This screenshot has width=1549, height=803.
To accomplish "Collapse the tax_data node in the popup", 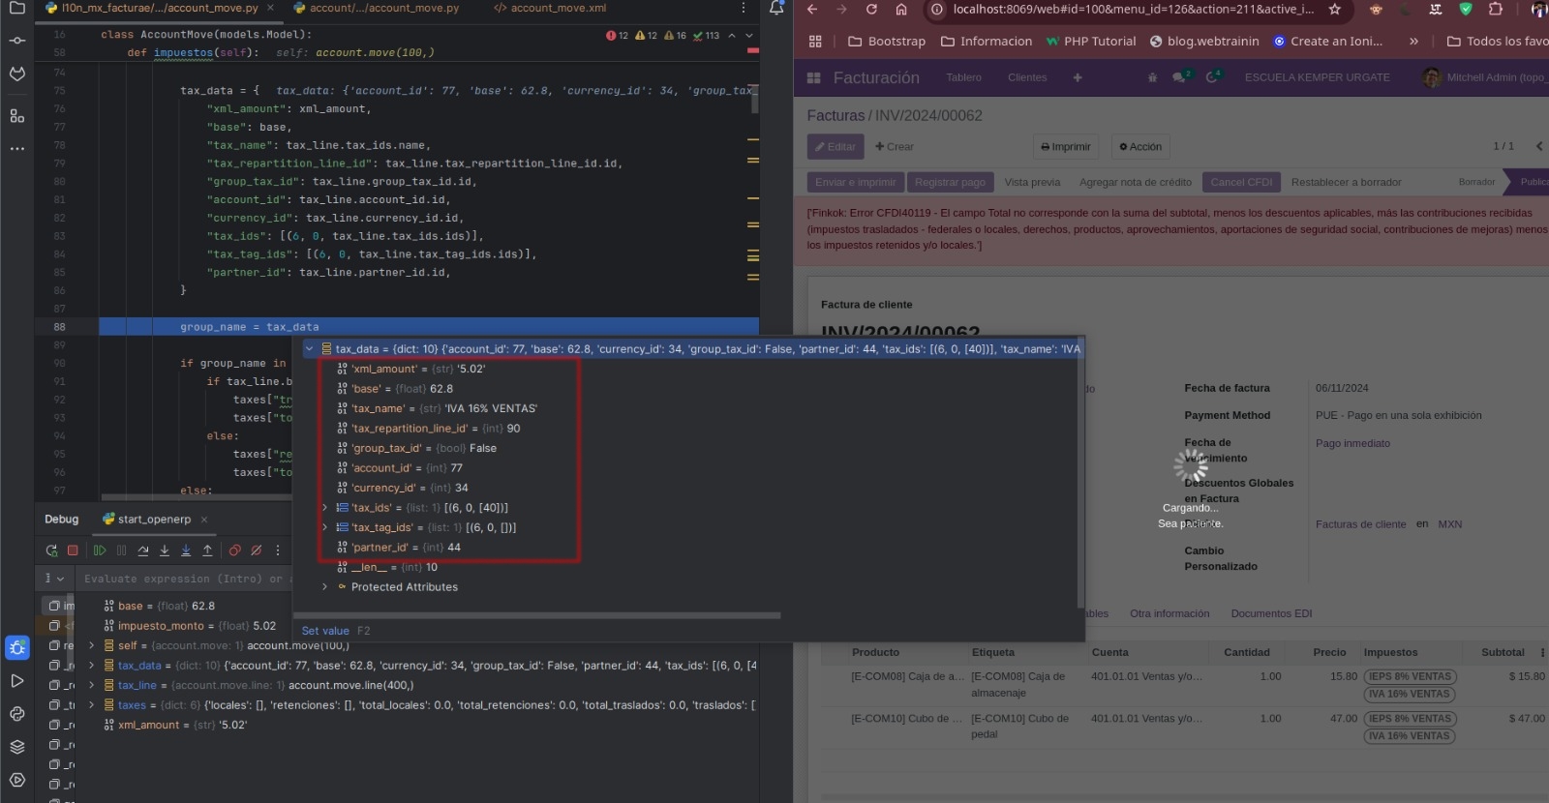I will [310, 348].
